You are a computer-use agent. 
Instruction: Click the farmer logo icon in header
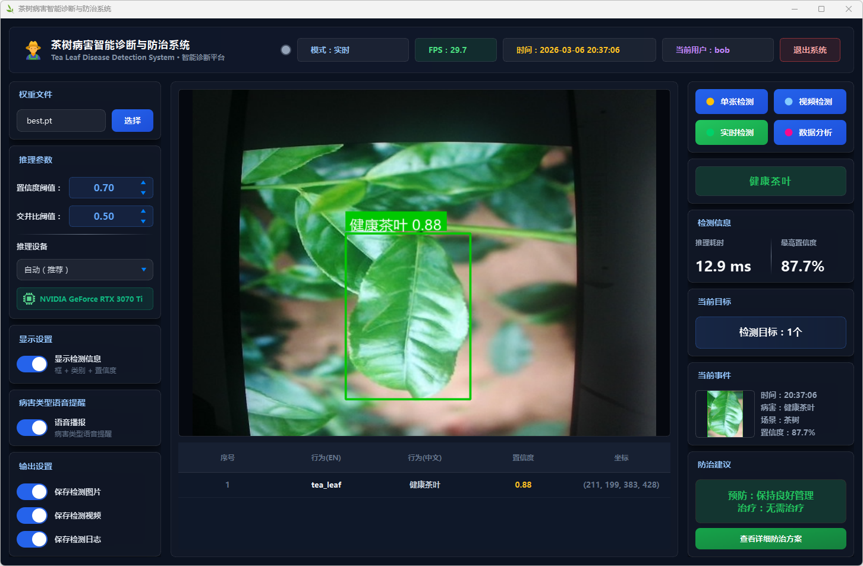click(x=33, y=50)
